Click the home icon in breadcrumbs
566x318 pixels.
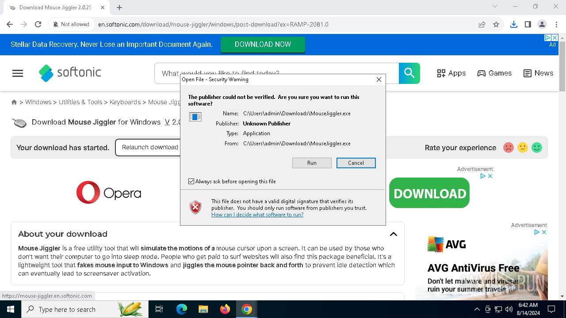pos(14,102)
